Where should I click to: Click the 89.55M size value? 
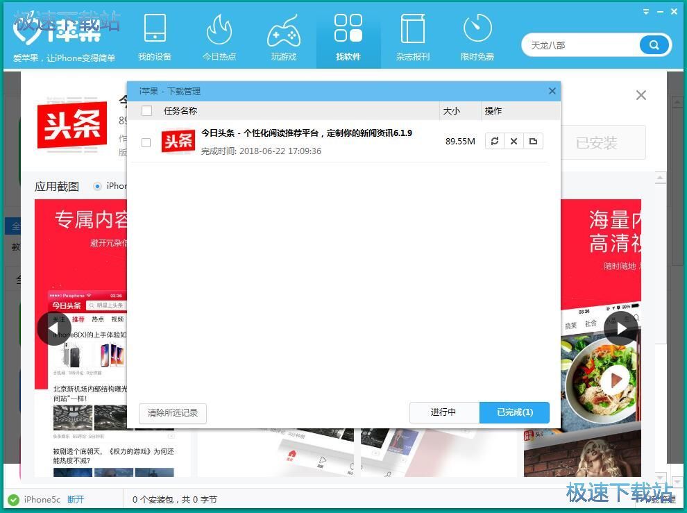click(x=460, y=141)
